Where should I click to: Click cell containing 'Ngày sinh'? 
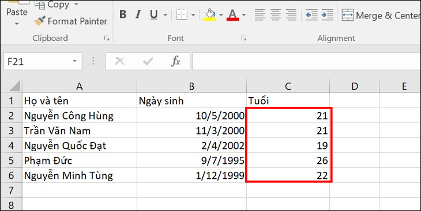tap(191, 101)
